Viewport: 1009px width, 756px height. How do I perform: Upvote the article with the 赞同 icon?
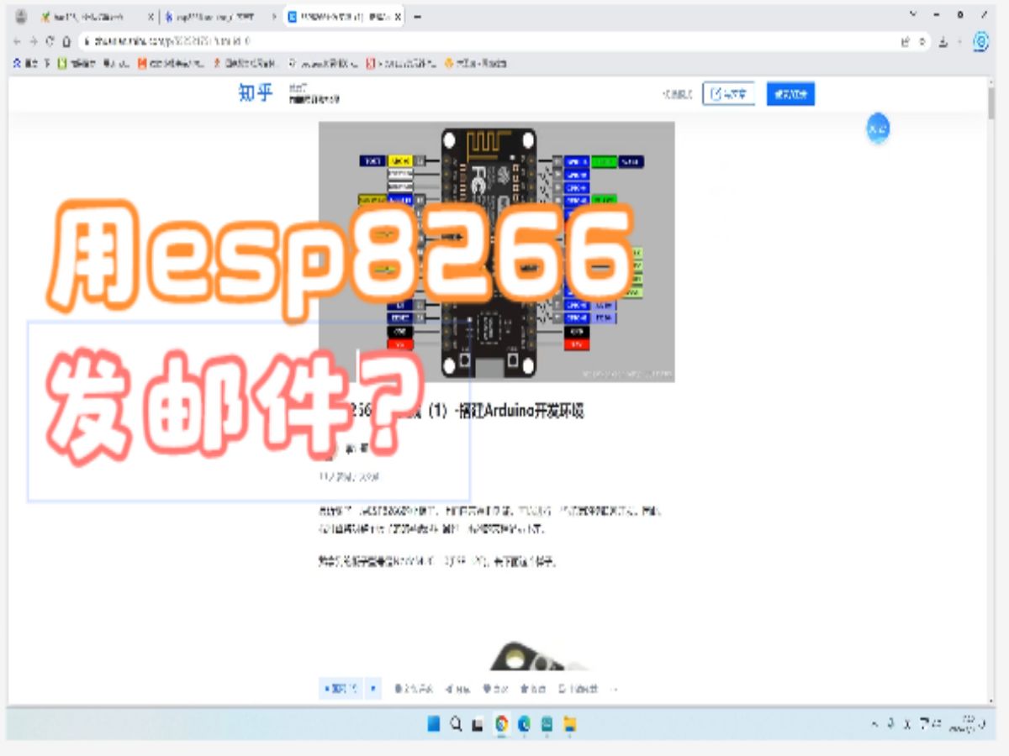(339, 688)
